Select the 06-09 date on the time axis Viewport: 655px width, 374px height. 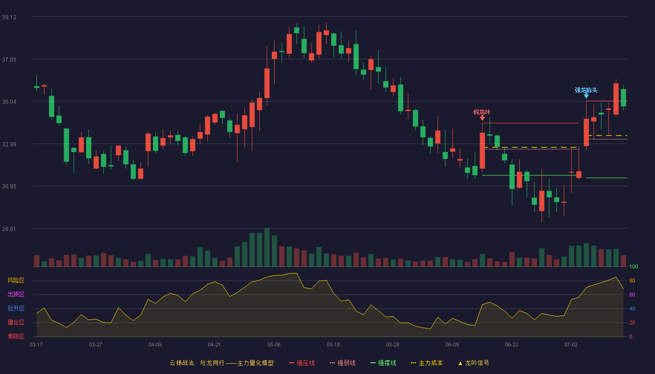(x=452, y=345)
